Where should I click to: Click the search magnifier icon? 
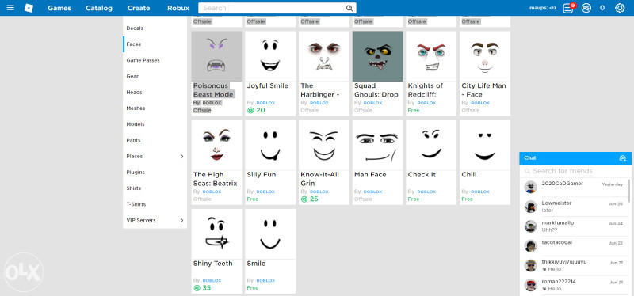[x=349, y=8]
